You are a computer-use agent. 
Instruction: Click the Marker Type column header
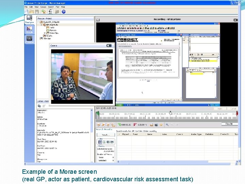197,134
